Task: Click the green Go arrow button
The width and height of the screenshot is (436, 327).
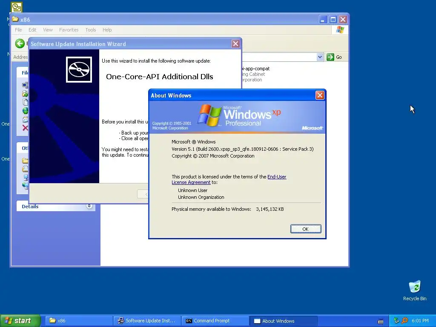Action: pyautogui.click(x=330, y=57)
